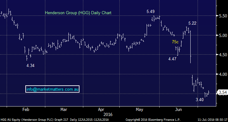Click the 5.00 y-axis price level
This screenshot has width=228, height=122.
point(223,35)
